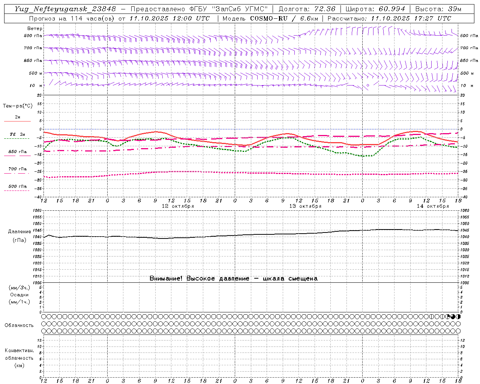Click the (мм/1ч.) precipitation unit label
This screenshot has height=384, width=480.
coord(19,302)
